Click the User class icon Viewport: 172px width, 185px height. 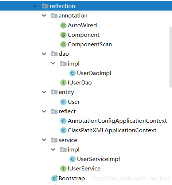(x=63, y=102)
